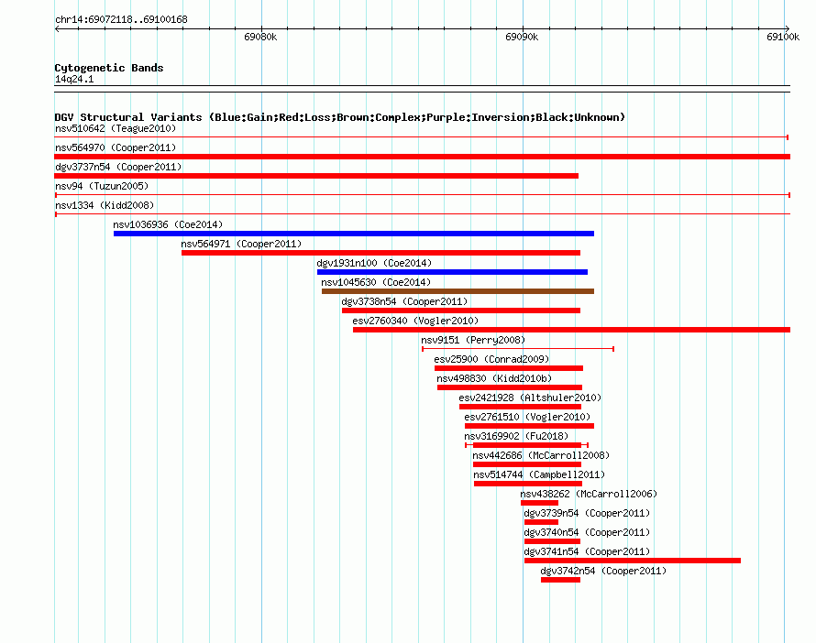
Task: Open the dgv3737n54 (Cooper2011) variant label
Action: click(118, 167)
